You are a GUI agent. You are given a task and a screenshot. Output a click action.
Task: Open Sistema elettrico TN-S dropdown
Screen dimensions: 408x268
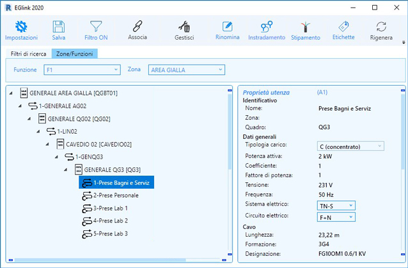coord(336,206)
